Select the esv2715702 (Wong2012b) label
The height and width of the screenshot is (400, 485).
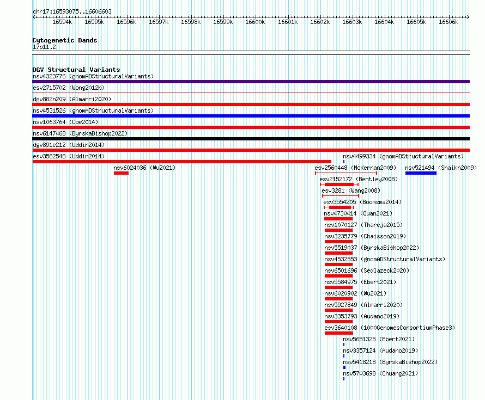click(x=69, y=88)
